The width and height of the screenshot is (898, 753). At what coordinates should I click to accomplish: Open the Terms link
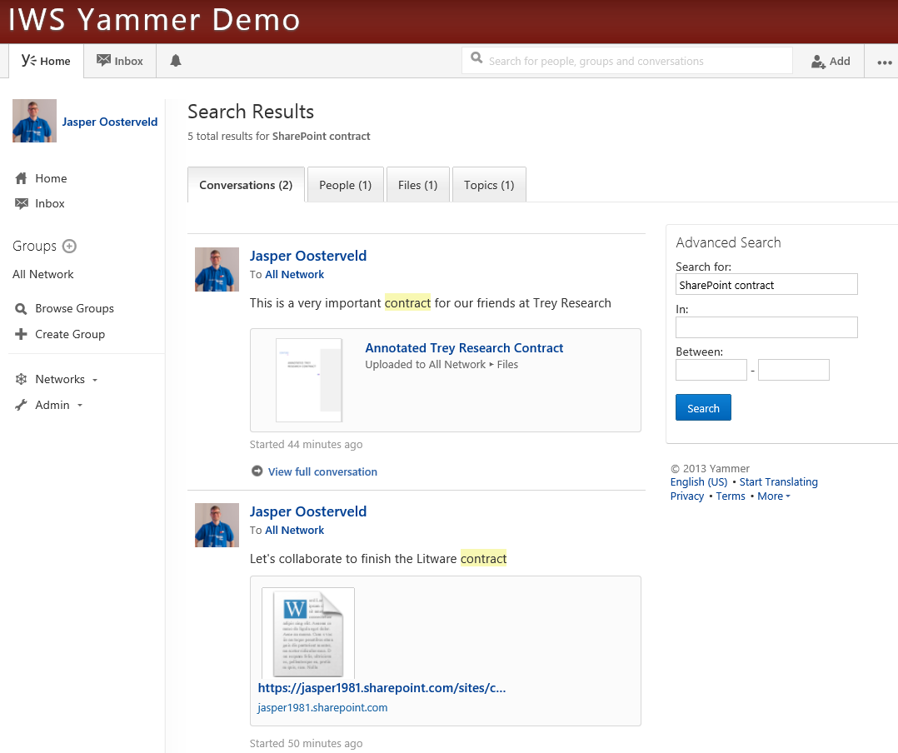[731, 496]
